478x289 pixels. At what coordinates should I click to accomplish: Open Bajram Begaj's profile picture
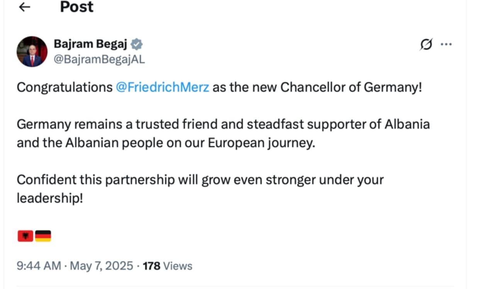32,52
